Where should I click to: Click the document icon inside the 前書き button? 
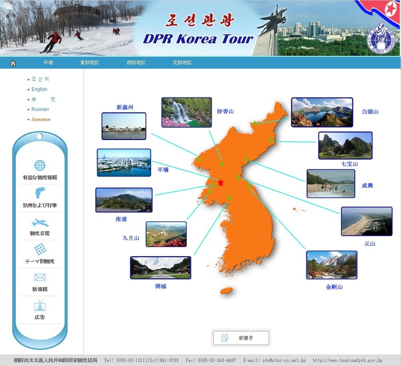pos(225,338)
